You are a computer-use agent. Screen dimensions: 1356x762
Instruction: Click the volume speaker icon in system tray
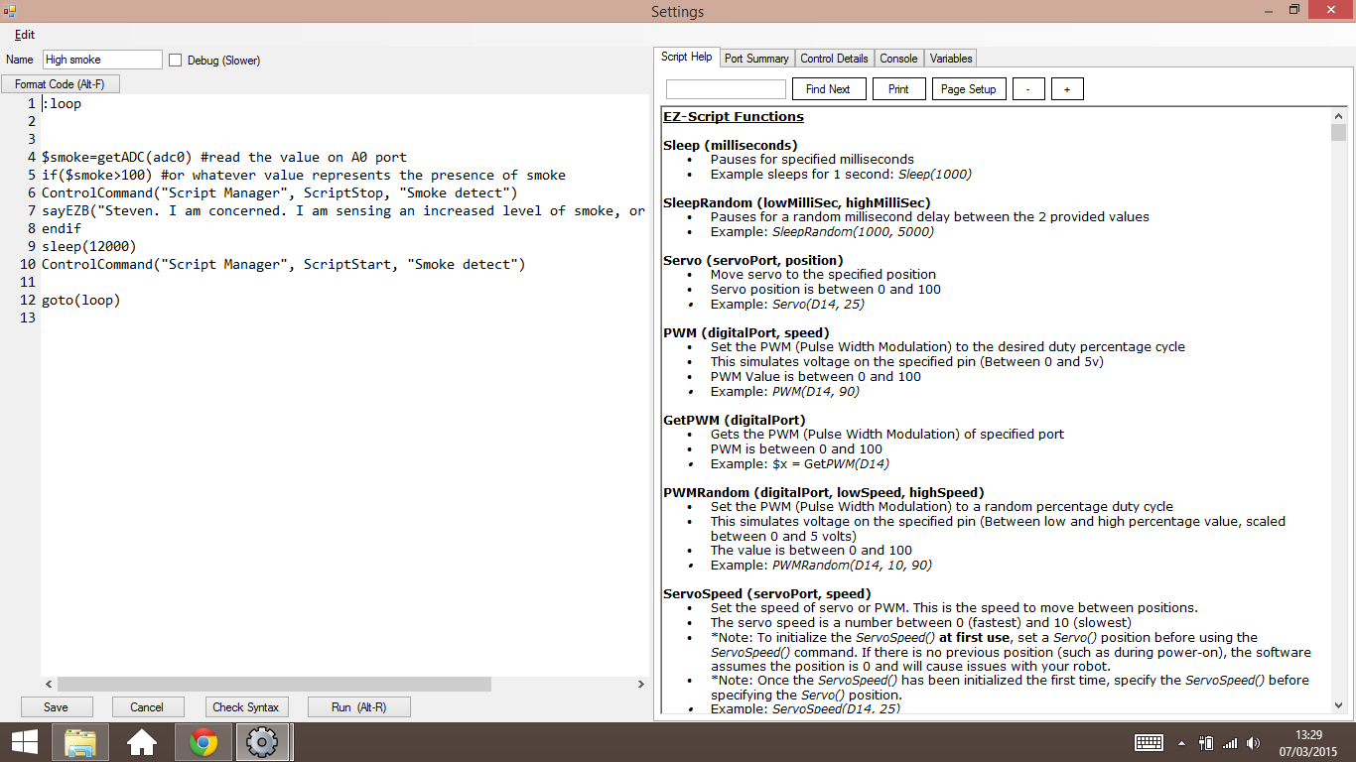pos(1253,741)
